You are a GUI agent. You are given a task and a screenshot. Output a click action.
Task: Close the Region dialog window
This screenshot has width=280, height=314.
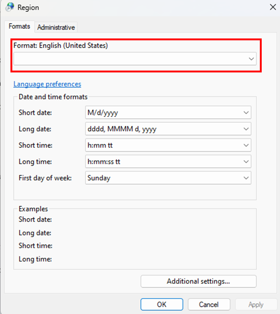coord(273,7)
